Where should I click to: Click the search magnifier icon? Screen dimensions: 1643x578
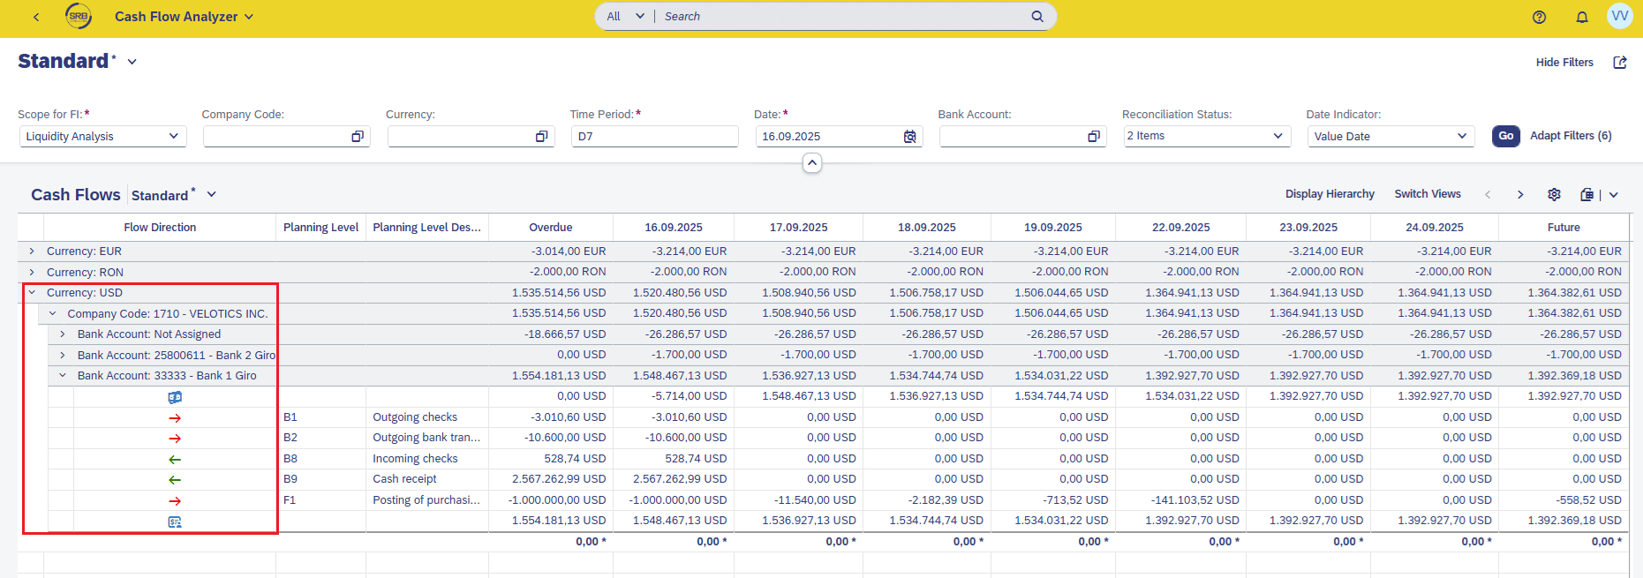coord(1037,17)
